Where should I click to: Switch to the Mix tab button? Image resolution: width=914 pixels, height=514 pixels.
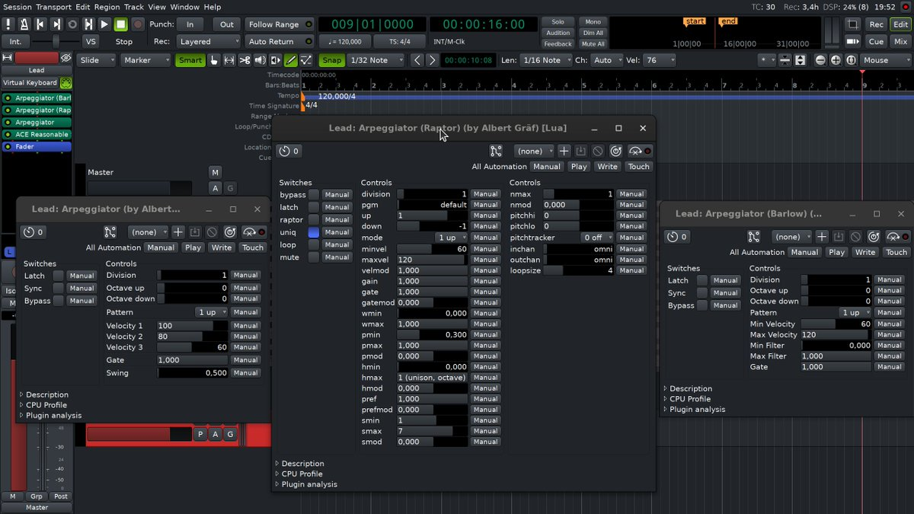(x=900, y=42)
